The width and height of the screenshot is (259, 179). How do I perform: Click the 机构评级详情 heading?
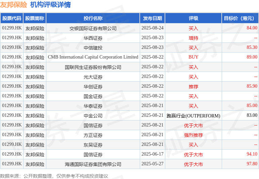[x=50, y=4]
